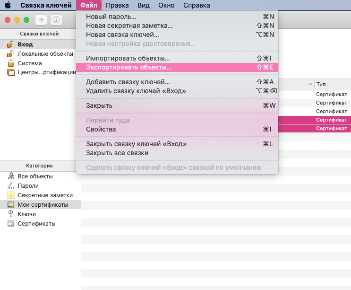Select Центры...ртификации keychain label
The width and height of the screenshot is (351, 290).
click(47, 72)
